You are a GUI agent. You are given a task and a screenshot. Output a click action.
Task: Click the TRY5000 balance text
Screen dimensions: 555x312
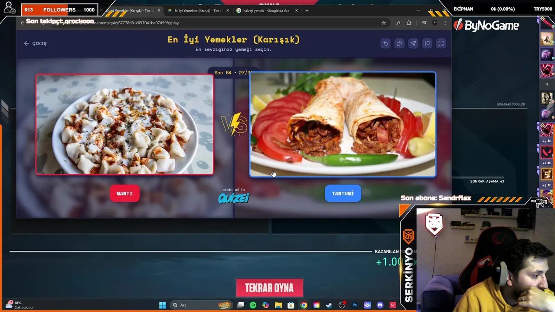(x=543, y=9)
